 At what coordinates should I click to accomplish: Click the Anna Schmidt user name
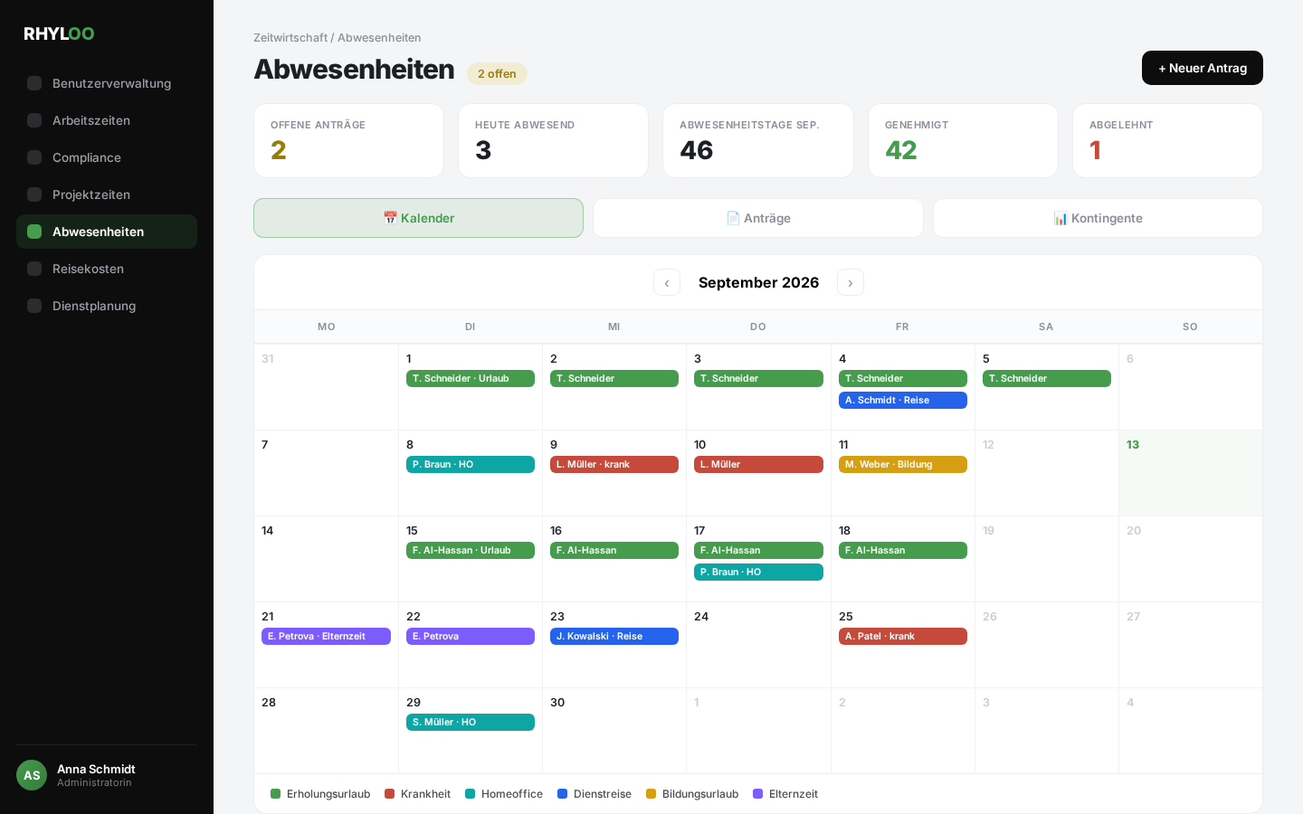[x=96, y=769]
